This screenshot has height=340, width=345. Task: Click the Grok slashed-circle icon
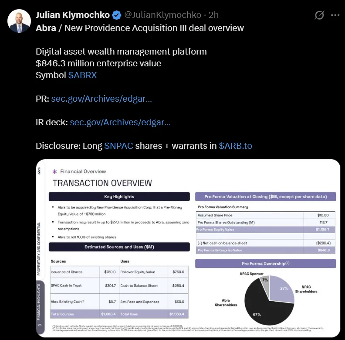point(319,15)
